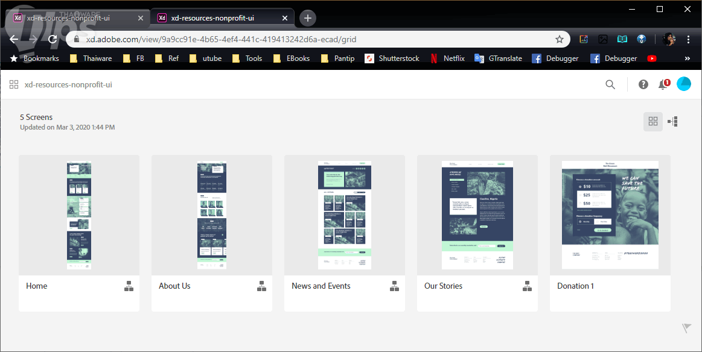
Task: Switch to flow view layout
Action: coord(672,121)
